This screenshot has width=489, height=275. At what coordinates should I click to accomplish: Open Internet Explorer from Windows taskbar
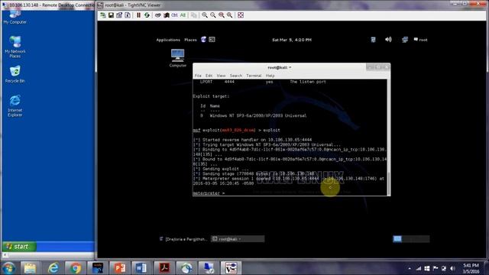pyautogui.click(x=53, y=268)
